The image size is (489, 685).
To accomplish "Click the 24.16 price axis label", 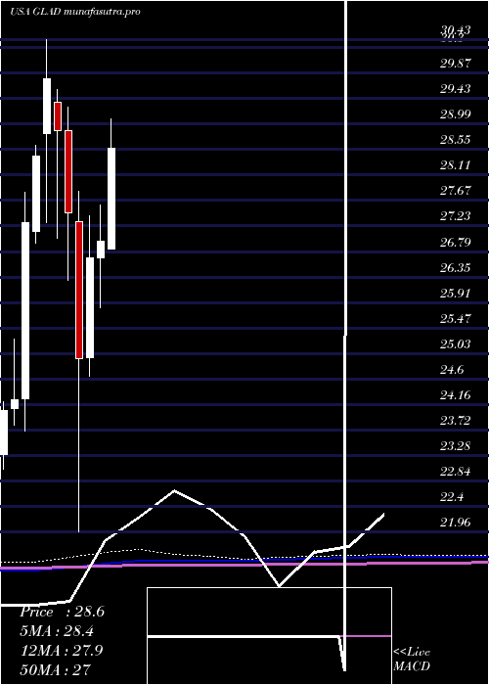I will pyautogui.click(x=456, y=395).
